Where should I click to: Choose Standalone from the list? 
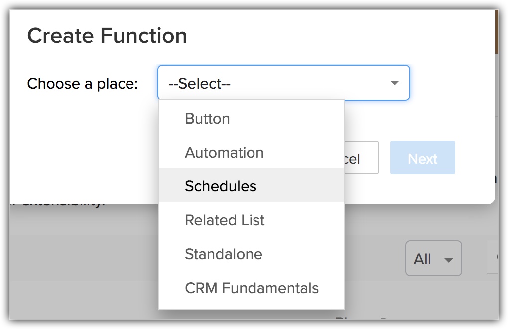click(252, 254)
